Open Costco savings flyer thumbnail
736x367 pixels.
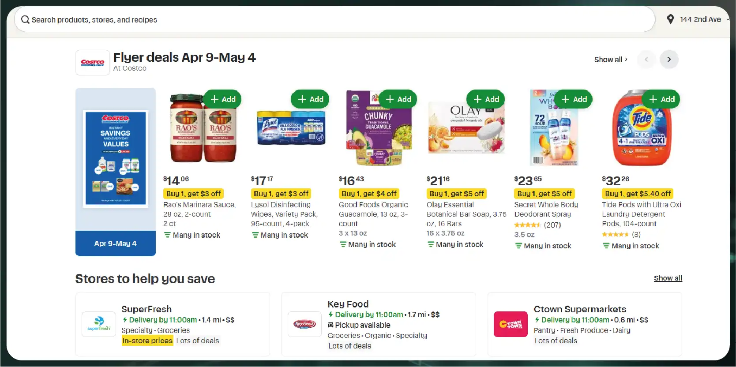[x=116, y=159]
